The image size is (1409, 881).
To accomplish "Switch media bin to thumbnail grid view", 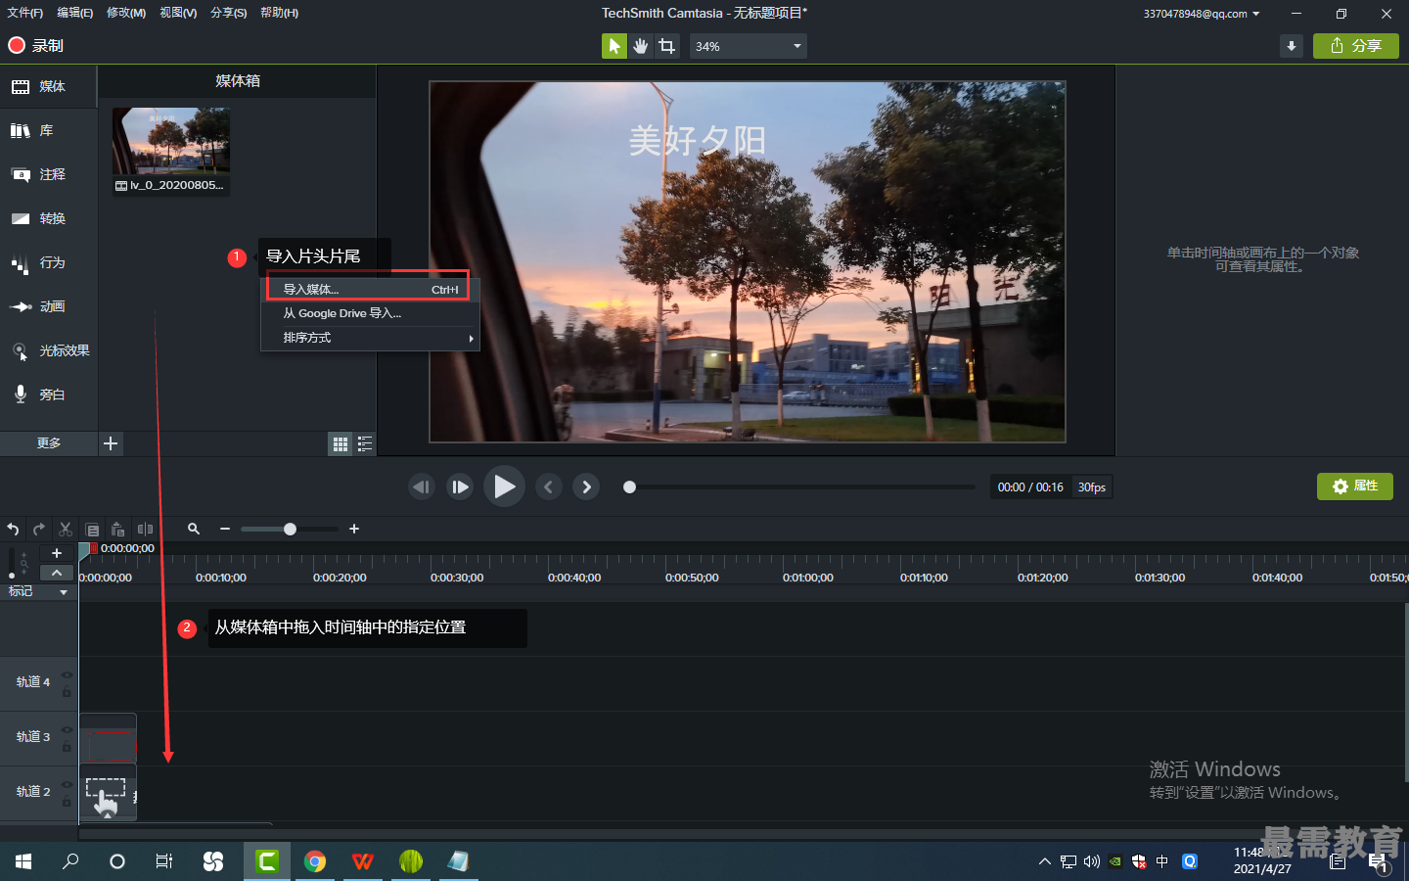I will 340,444.
